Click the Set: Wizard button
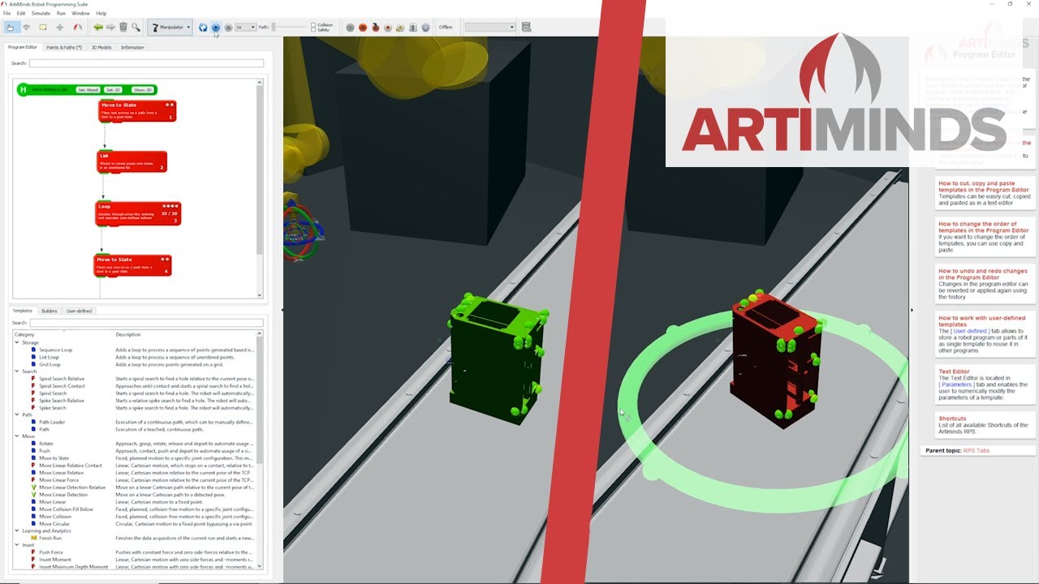This screenshot has width=1039, height=584. (x=88, y=90)
